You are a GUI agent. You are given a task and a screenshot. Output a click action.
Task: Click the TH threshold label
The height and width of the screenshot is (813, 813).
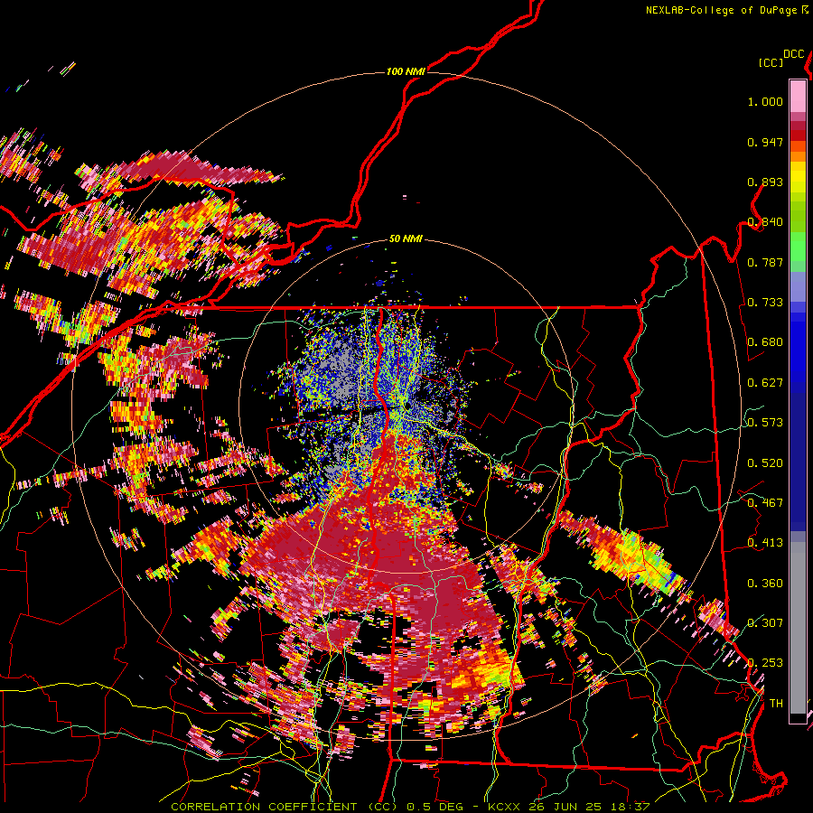point(776,704)
